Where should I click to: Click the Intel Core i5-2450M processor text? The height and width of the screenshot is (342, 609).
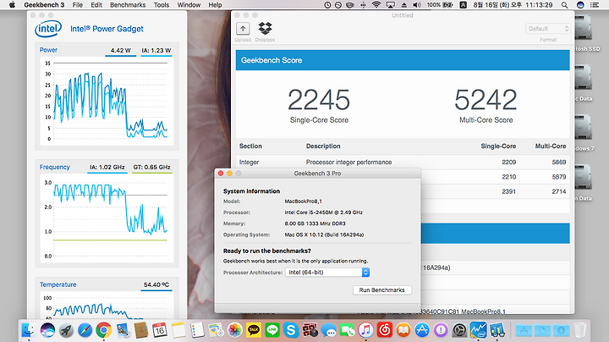[x=323, y=212]
